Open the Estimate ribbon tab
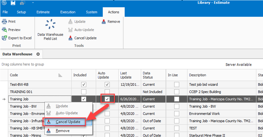Screen dimensions: 263x137 pyautogui.click(x=43, y=12)
